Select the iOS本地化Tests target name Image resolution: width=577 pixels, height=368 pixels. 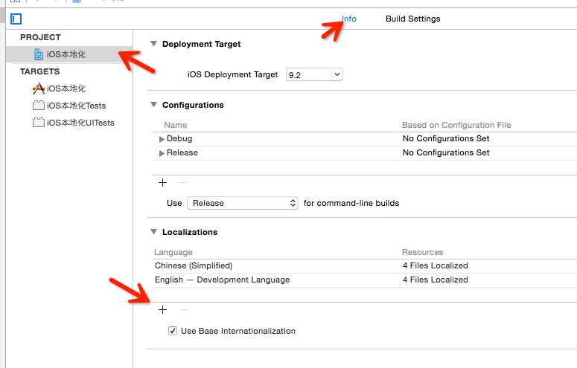[x=76, y=106]
